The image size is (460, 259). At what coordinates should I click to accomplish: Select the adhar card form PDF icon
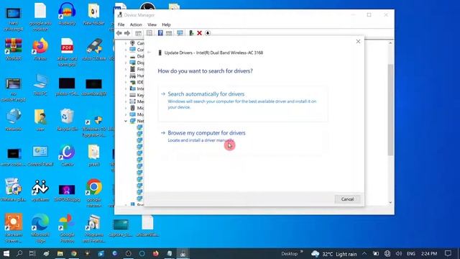coord(67,52)
